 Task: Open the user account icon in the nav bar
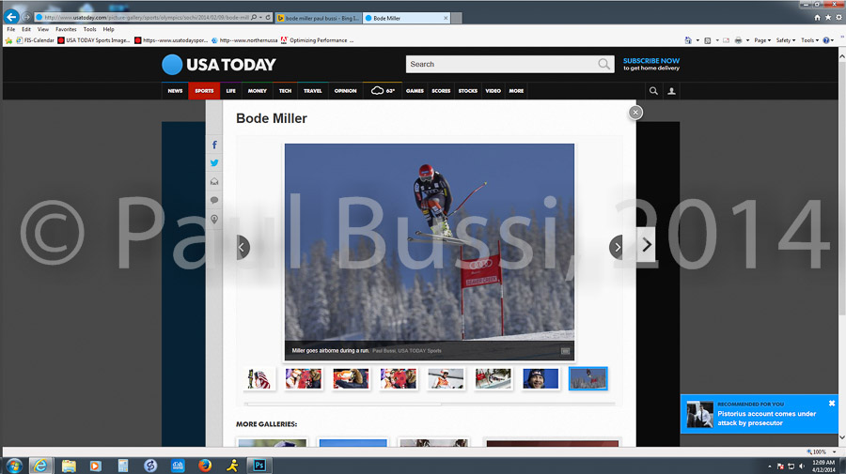[x=672, y=91]
